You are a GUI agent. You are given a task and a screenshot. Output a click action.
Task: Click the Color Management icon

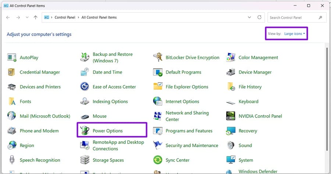click(x=231, y=57)
